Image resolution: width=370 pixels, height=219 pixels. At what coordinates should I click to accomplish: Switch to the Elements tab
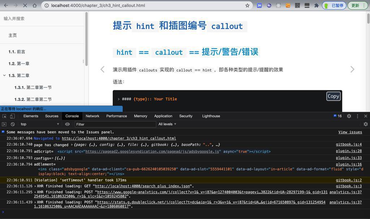(31, 116)
